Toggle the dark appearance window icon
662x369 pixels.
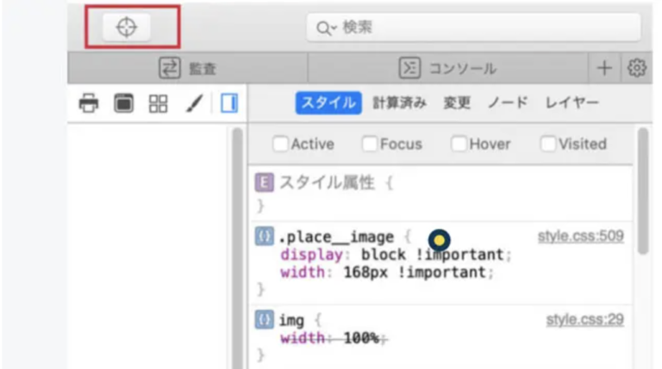124,104
